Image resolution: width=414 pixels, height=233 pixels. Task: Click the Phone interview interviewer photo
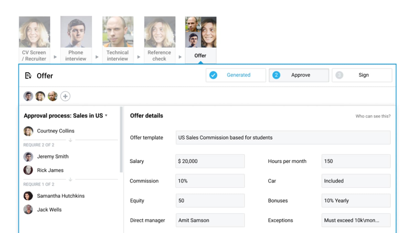pyautogui.click(x=76, y=32)
